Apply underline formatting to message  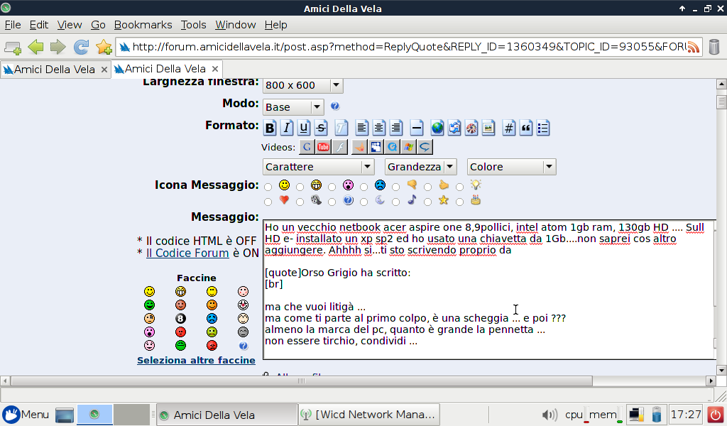304,128
